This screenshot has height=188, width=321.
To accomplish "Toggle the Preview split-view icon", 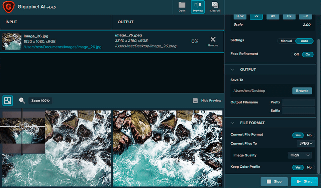I will point(198,7).
